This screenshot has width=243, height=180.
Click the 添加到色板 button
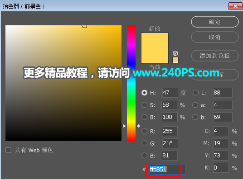215,56
